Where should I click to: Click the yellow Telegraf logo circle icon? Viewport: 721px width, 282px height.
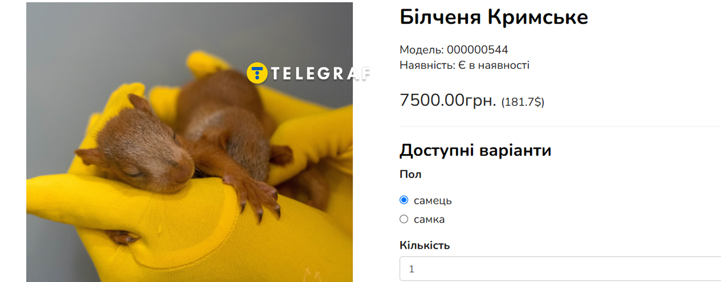point(257,73)
